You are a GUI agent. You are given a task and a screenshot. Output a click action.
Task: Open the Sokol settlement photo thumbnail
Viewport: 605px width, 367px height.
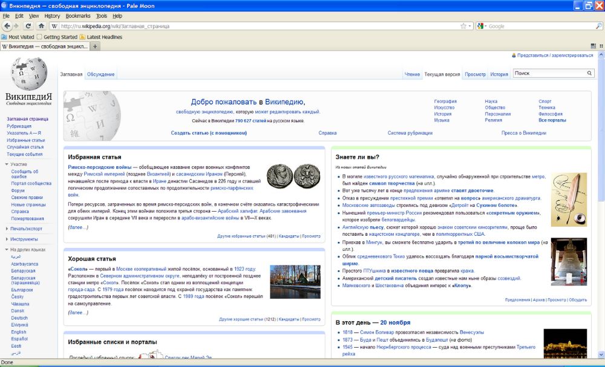(295, 281)
